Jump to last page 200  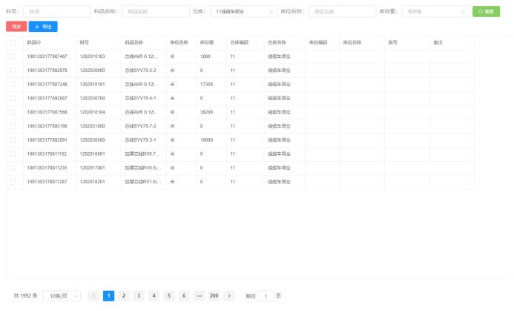click(214, 295)
